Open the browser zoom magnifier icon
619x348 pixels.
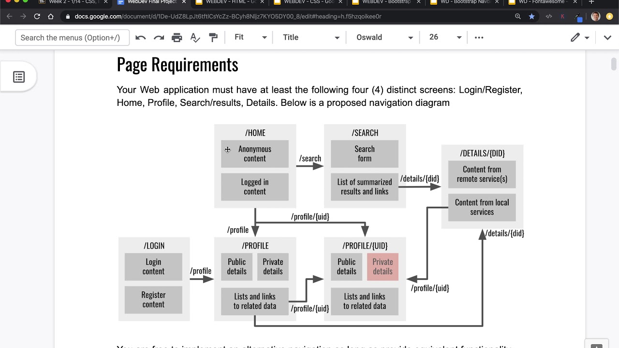point(518,16)
